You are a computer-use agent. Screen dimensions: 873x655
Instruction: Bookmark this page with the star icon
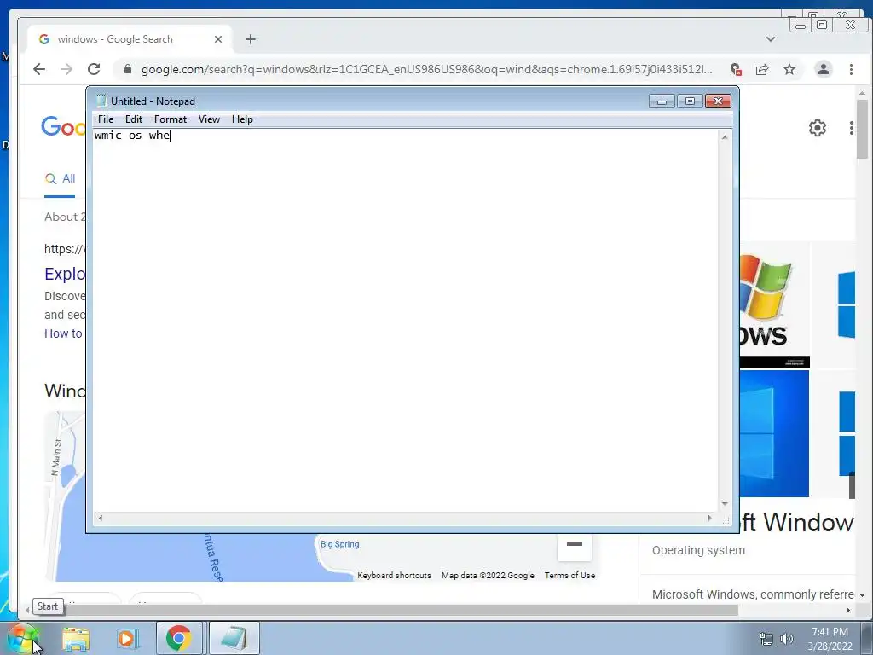(789, 69)
